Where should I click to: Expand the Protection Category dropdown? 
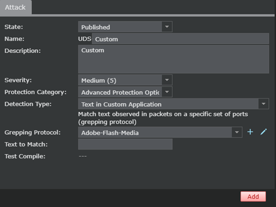click(125, 92)
